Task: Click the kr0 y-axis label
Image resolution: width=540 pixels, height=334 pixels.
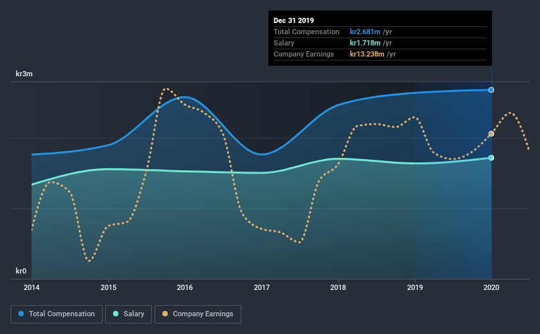Action: 21,271
